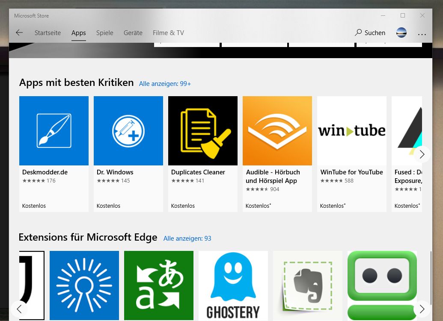
Task: Open the user account avatar
Action: point(401,33)
